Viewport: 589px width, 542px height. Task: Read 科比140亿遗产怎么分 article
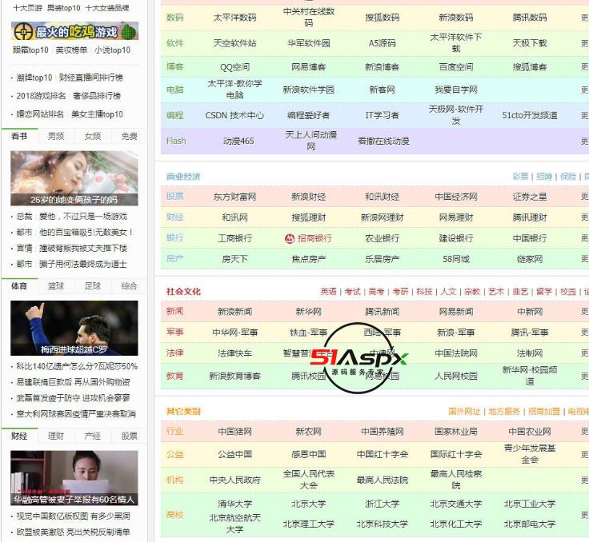point(77,366)
